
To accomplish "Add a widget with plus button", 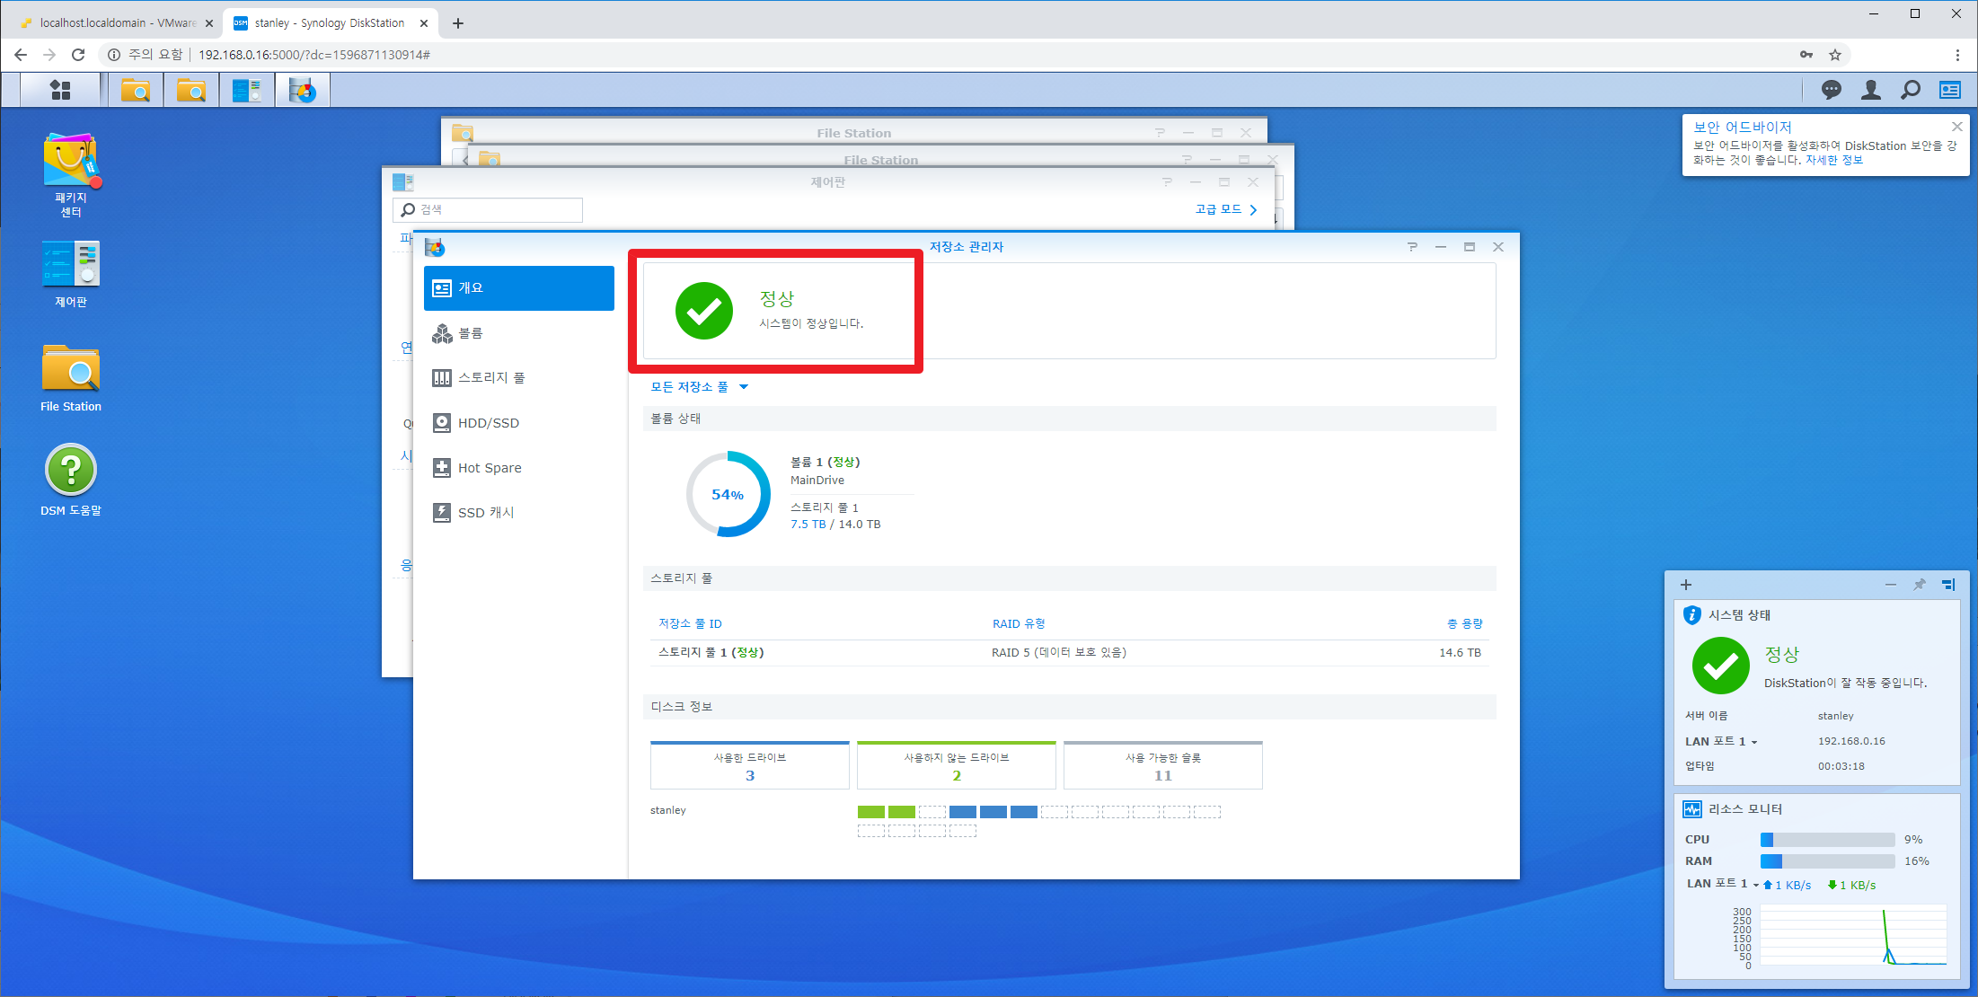I will [1686, 585].
